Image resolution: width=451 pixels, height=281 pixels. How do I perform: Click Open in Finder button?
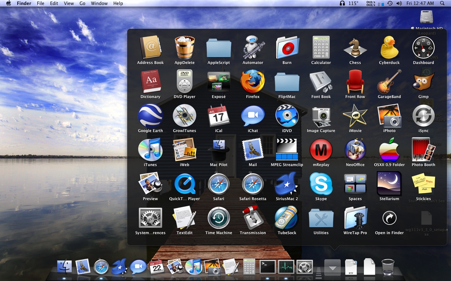point(389,218)
